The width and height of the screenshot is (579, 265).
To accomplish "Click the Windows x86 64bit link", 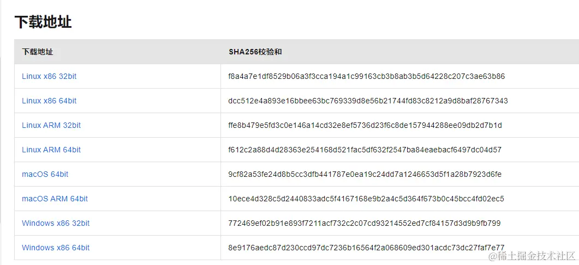I will [56, 248].
